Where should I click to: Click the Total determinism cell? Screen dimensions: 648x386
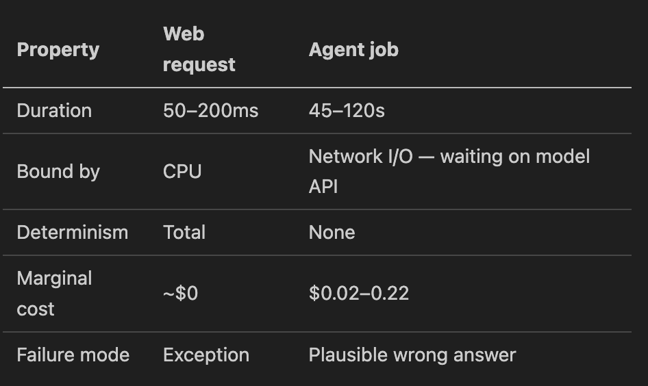point(184,233)
